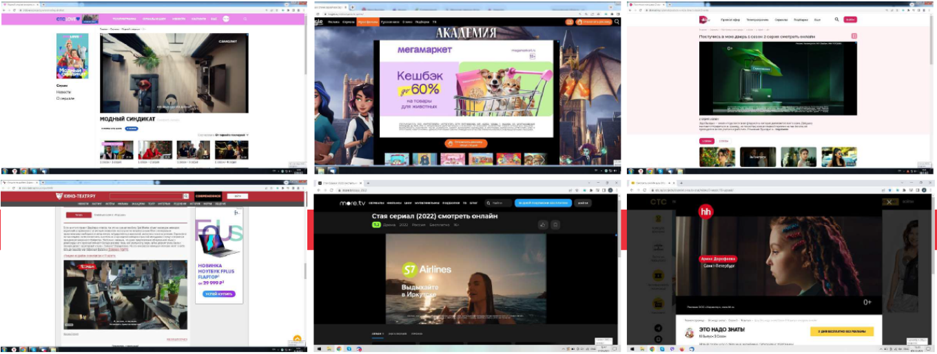This screenshot has width=937, height=354.
Task: Open Yandex browser icon in CTC Love taskbar
Action: pyautogui.click(x=16, y=170)
